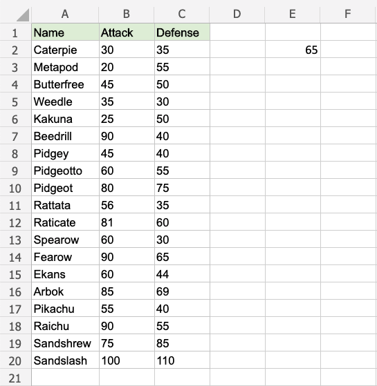The image size is (377, 386).
Task: Click Sandslash's defense value 110
Action: tap(182, 360)
